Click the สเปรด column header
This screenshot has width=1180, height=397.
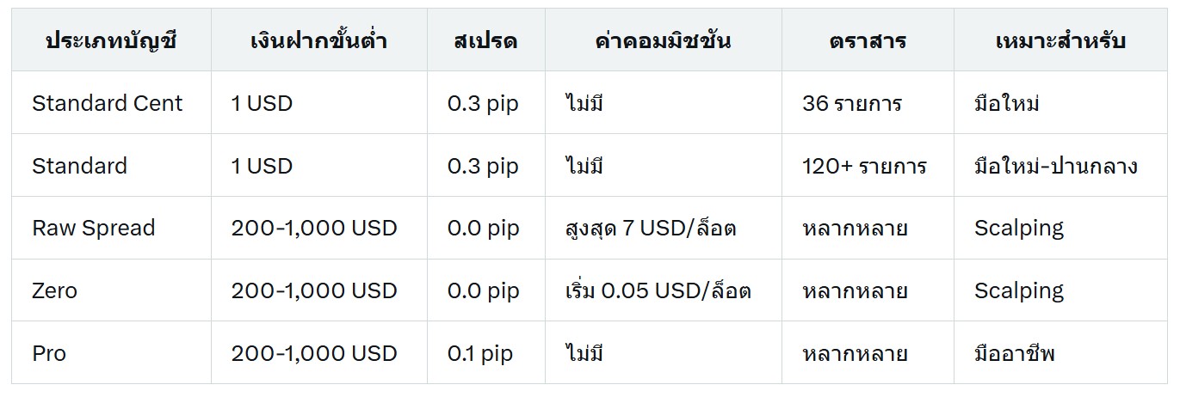tap(485, 40)
